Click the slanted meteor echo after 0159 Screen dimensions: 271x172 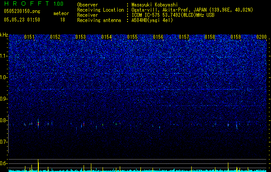[x=237, y=126]
